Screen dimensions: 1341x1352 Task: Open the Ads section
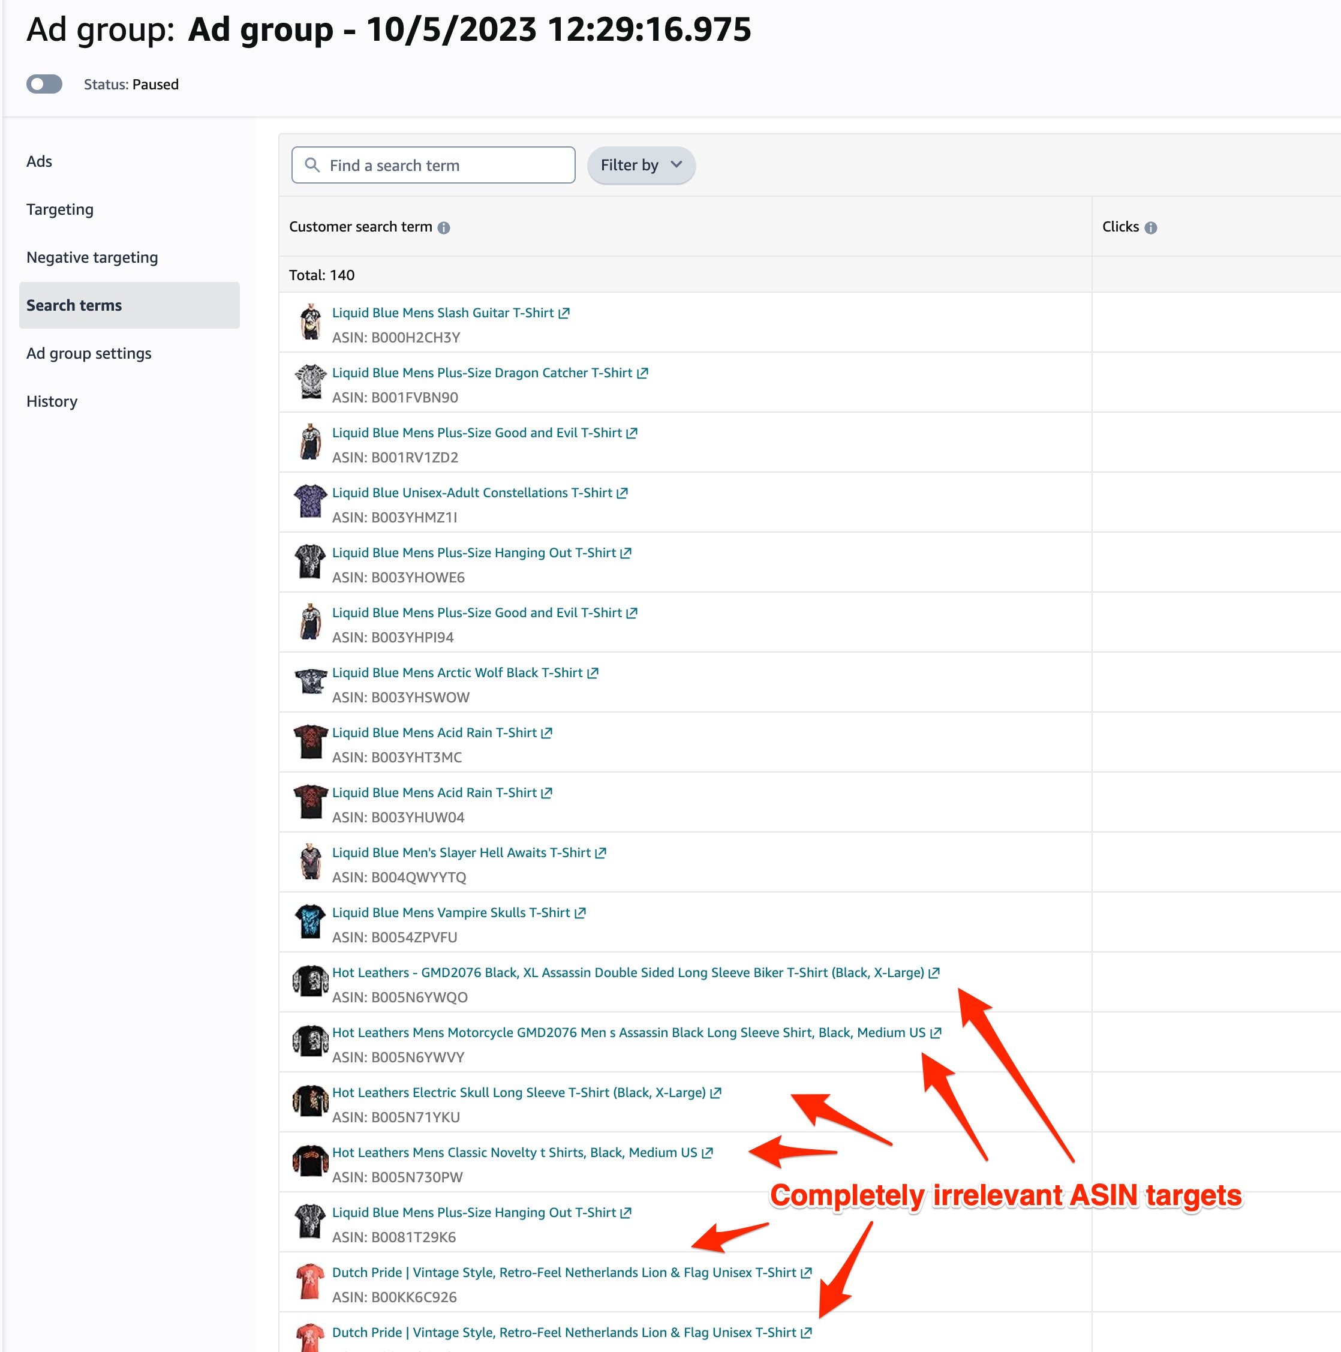[39, 161]
